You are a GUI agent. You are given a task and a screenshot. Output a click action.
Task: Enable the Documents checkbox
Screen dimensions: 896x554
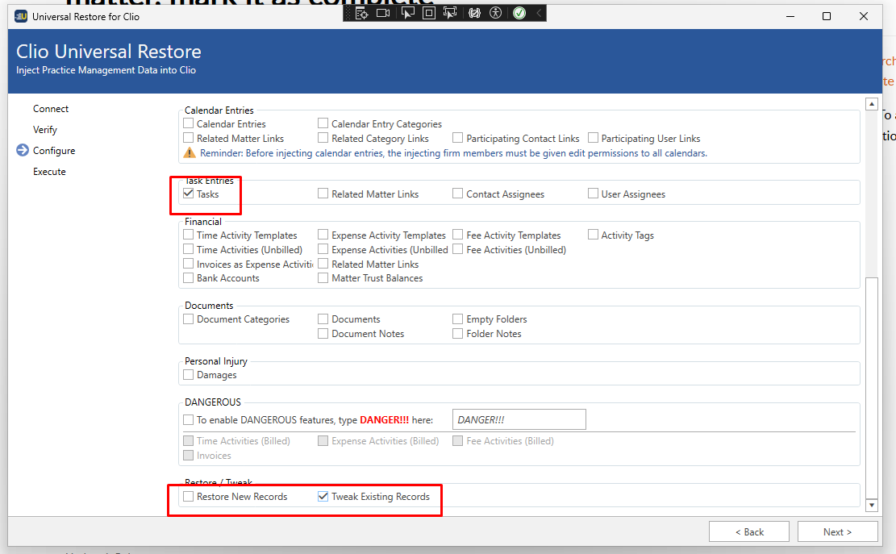[323, 319]
